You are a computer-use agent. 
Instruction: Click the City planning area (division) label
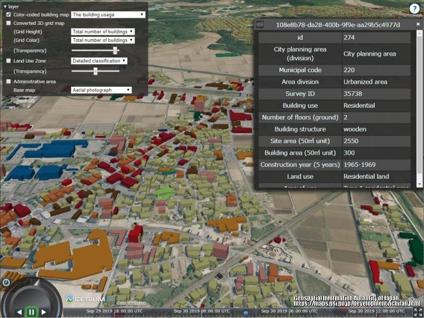[300, 54]
